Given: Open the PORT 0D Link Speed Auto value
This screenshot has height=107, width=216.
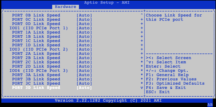Looking at the screenshot, I should click(x=84, y=24).
